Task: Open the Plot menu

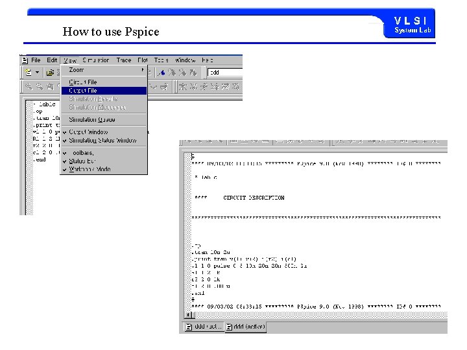Action: [143, 60]
